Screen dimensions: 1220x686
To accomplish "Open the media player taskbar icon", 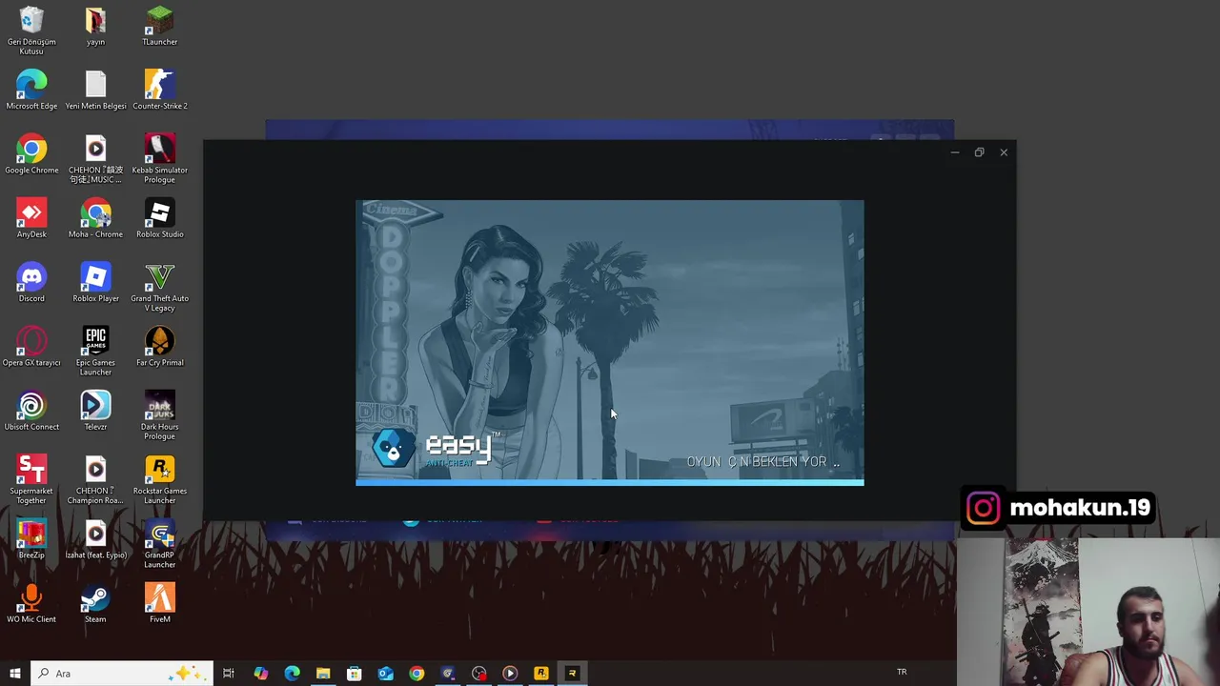I will click(510, 674).
